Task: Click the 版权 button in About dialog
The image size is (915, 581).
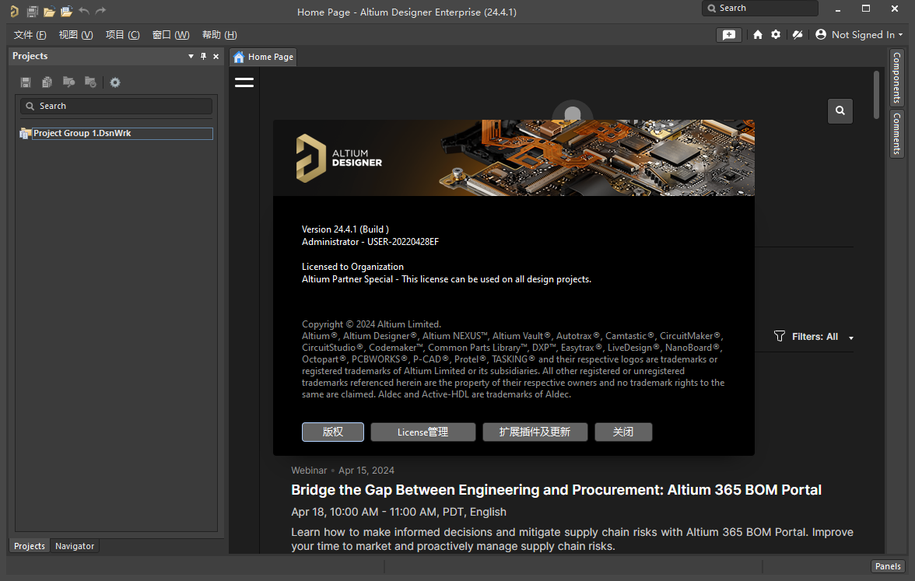Action: pos(333,432)
